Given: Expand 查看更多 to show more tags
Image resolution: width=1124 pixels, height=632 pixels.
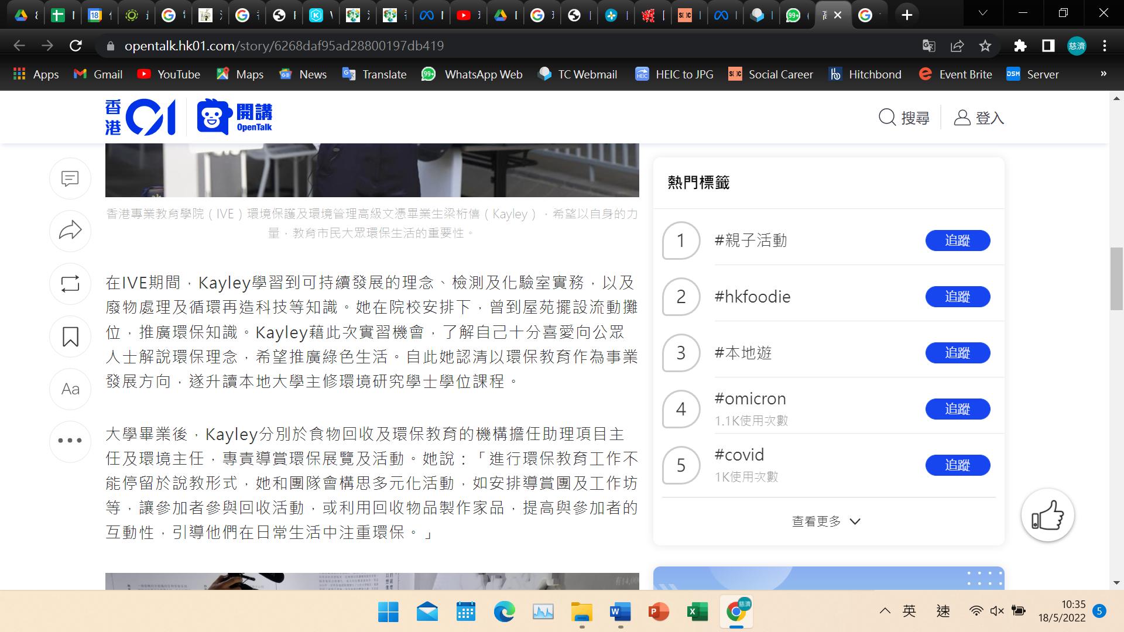Looking at the screenshot, I should coord(825,521).
